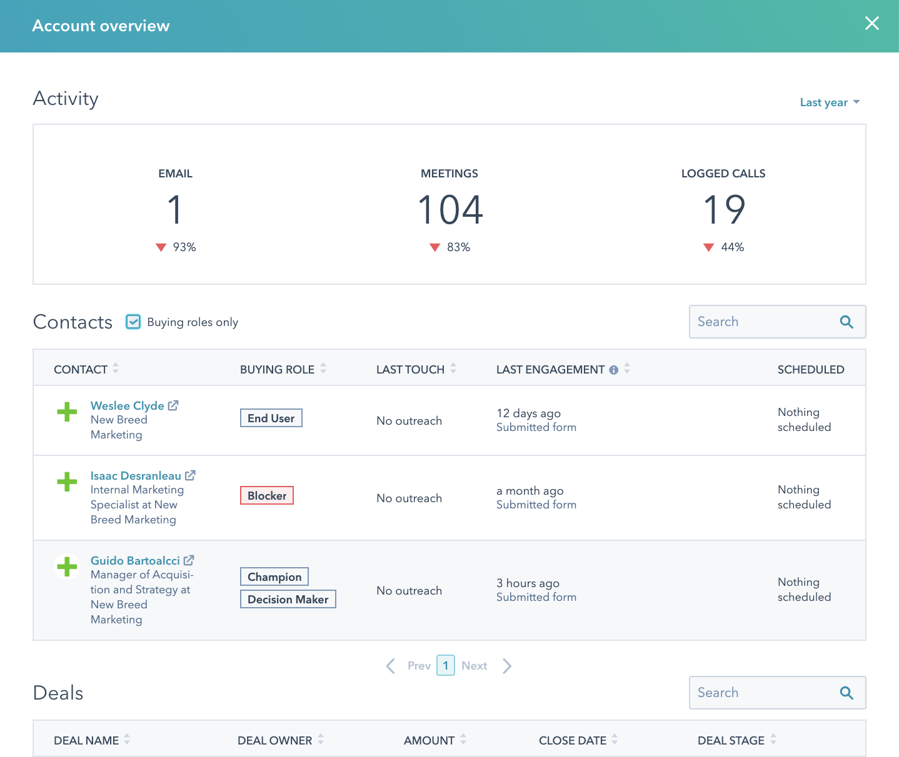The height and width of the screenshot is (757, 899).
Task: Click the Blocker buying role tag
Action: [x=267, y=496]
